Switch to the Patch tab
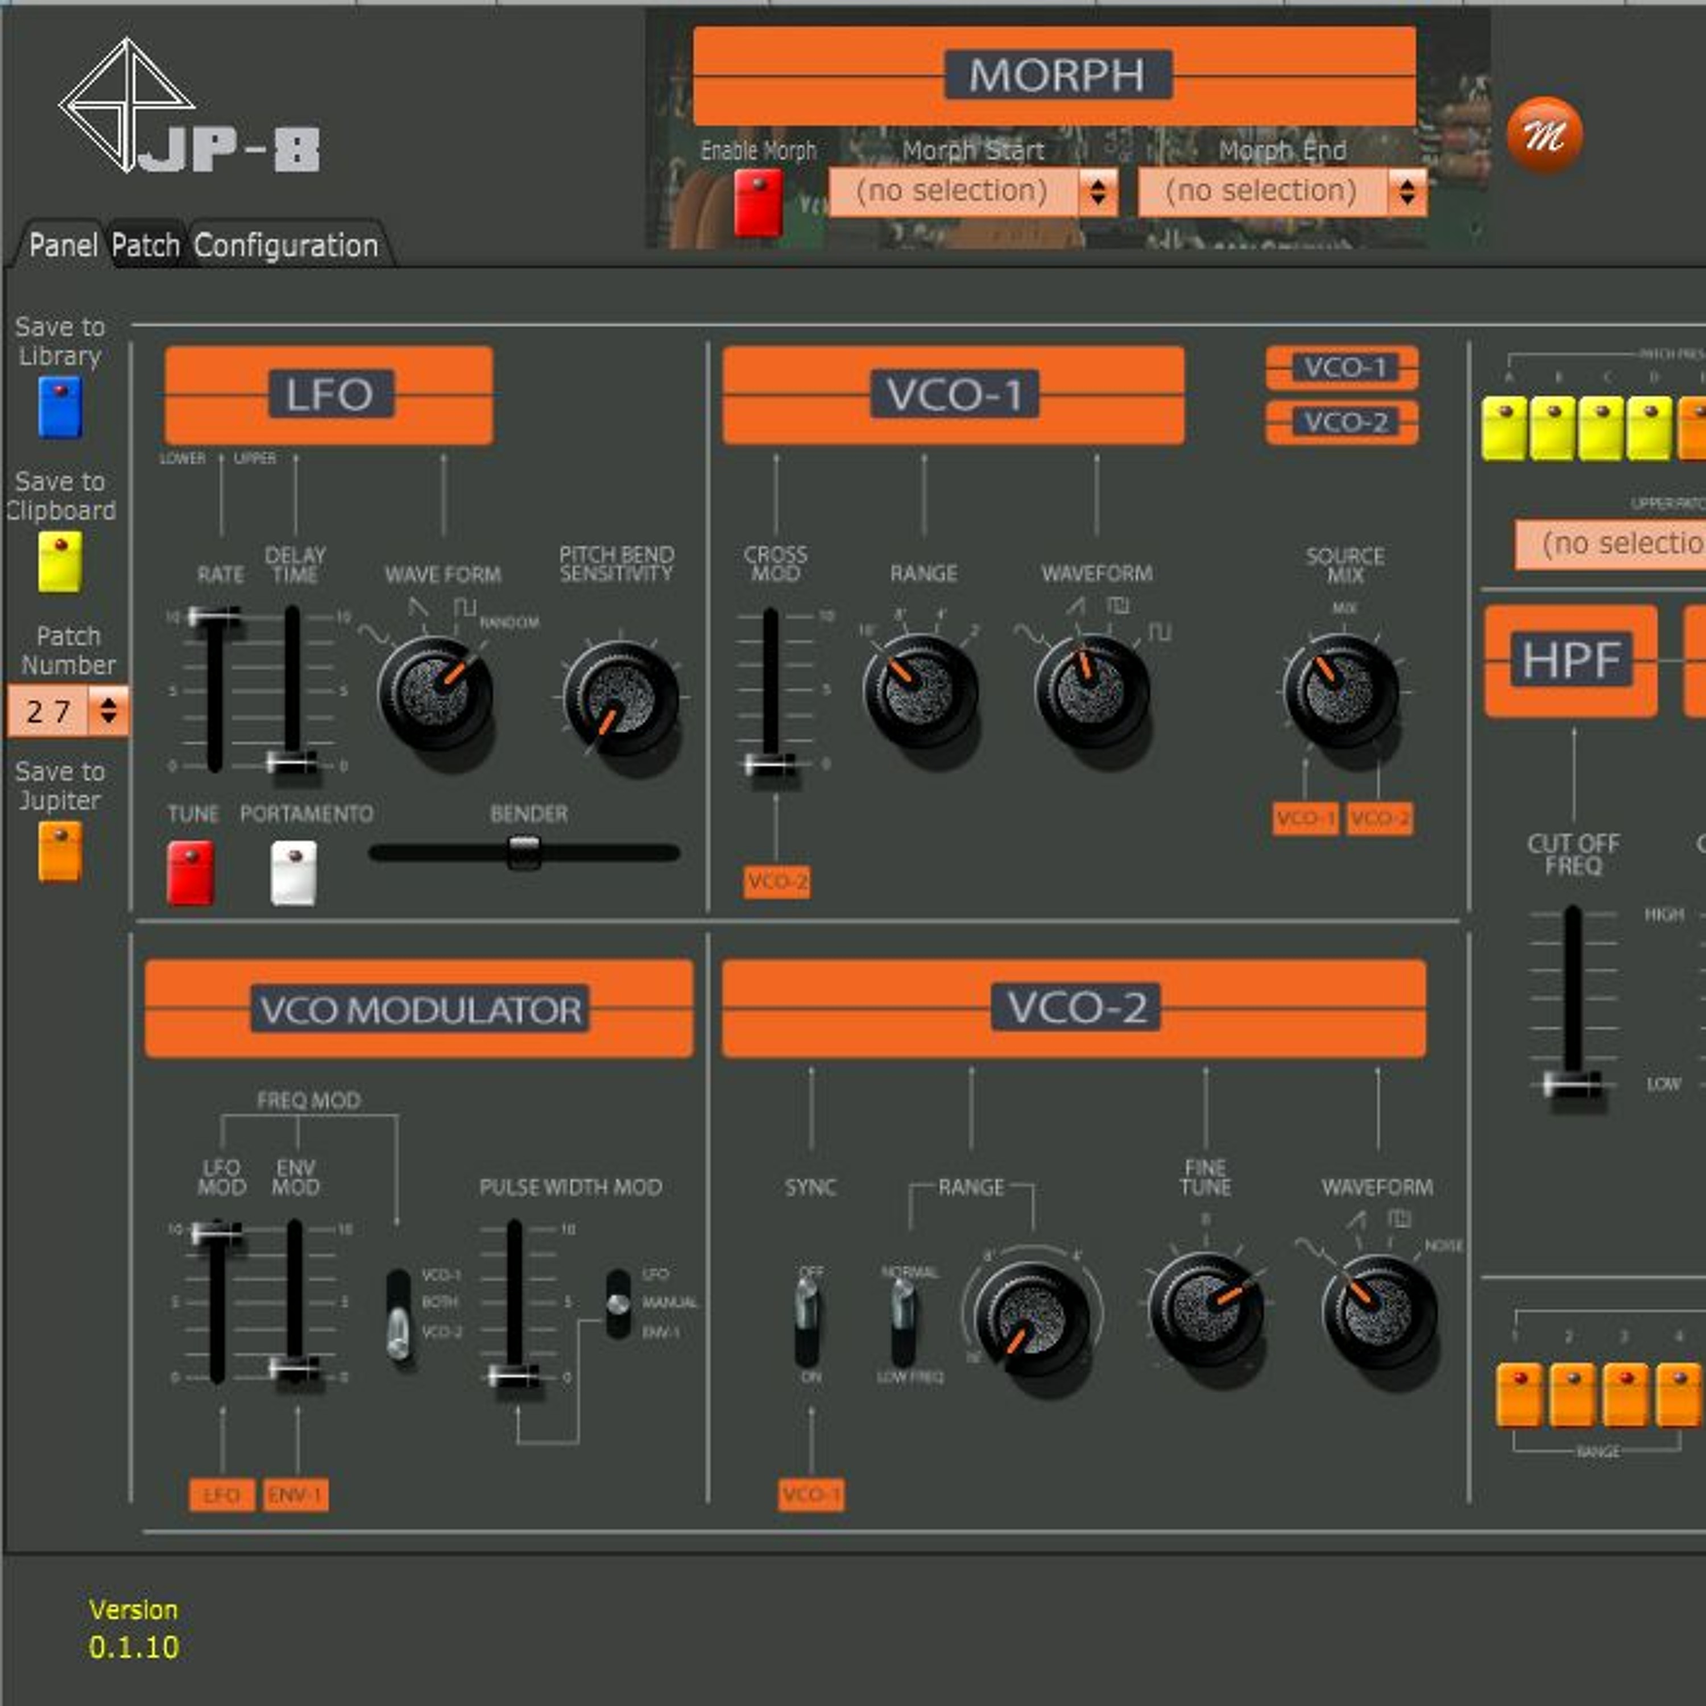The image size is (1706, 1706). [146, 246]
